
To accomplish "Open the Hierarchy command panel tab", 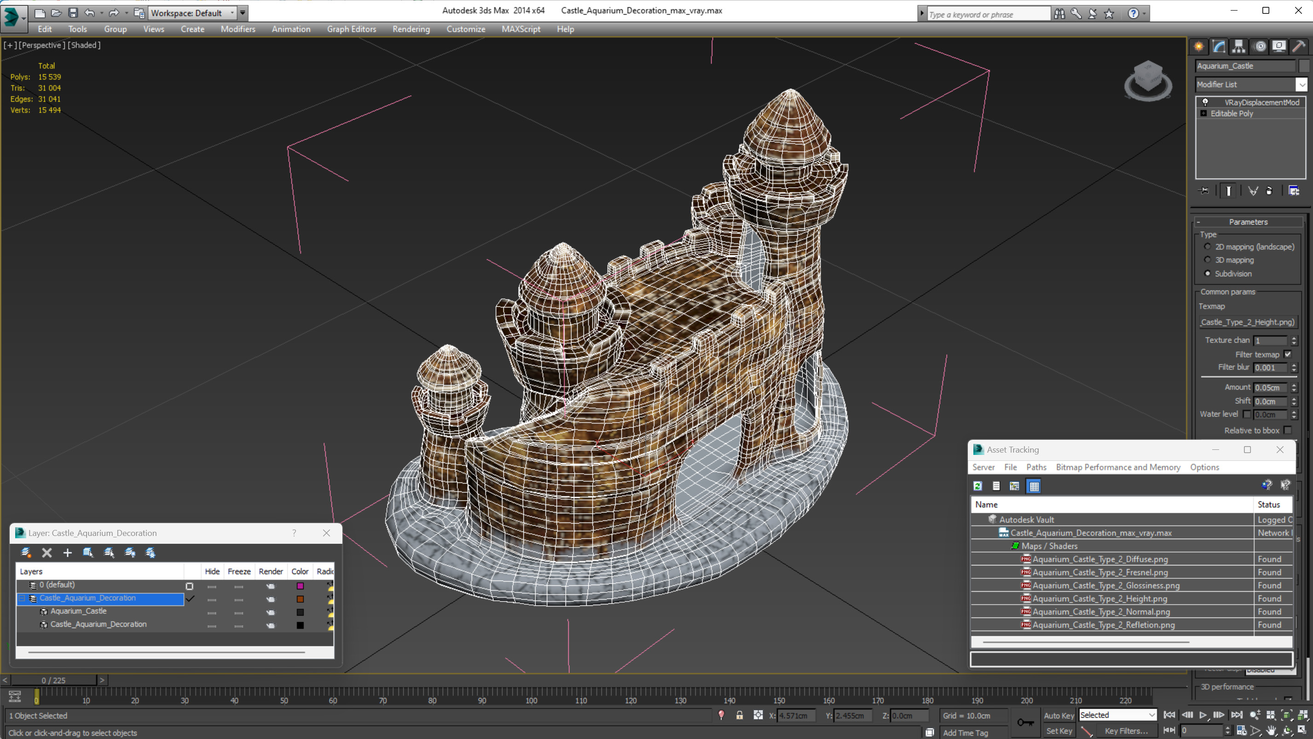I will coord(1238,47).
